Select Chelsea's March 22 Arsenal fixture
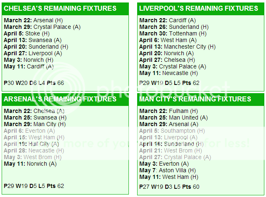266x197 pixels. (x=33, y=20)
